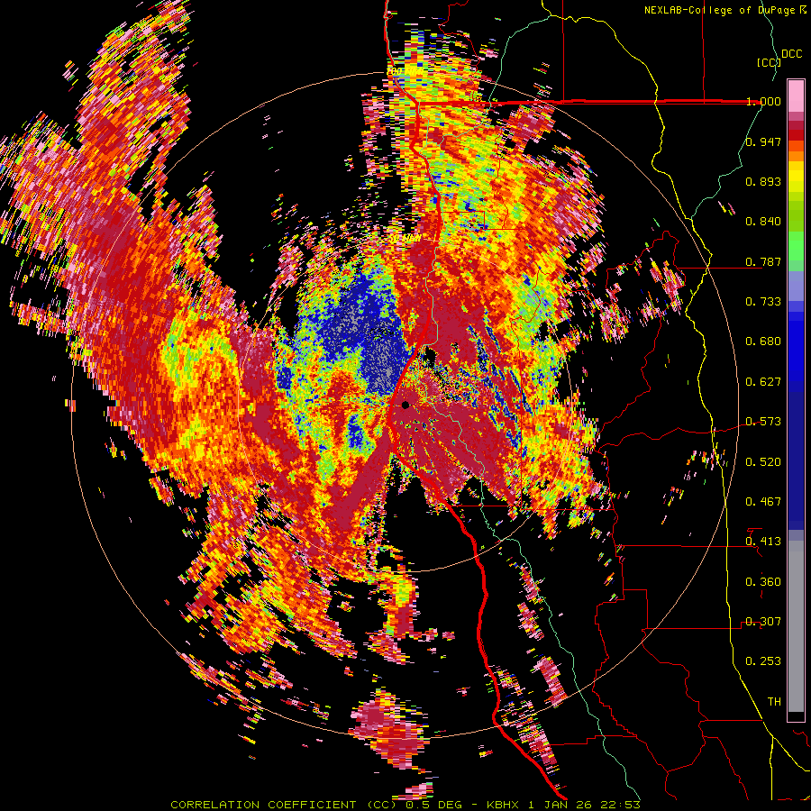Screen dimensions: 811x811
Task: Click the 0.467 legend value
Action: point(763,502)
